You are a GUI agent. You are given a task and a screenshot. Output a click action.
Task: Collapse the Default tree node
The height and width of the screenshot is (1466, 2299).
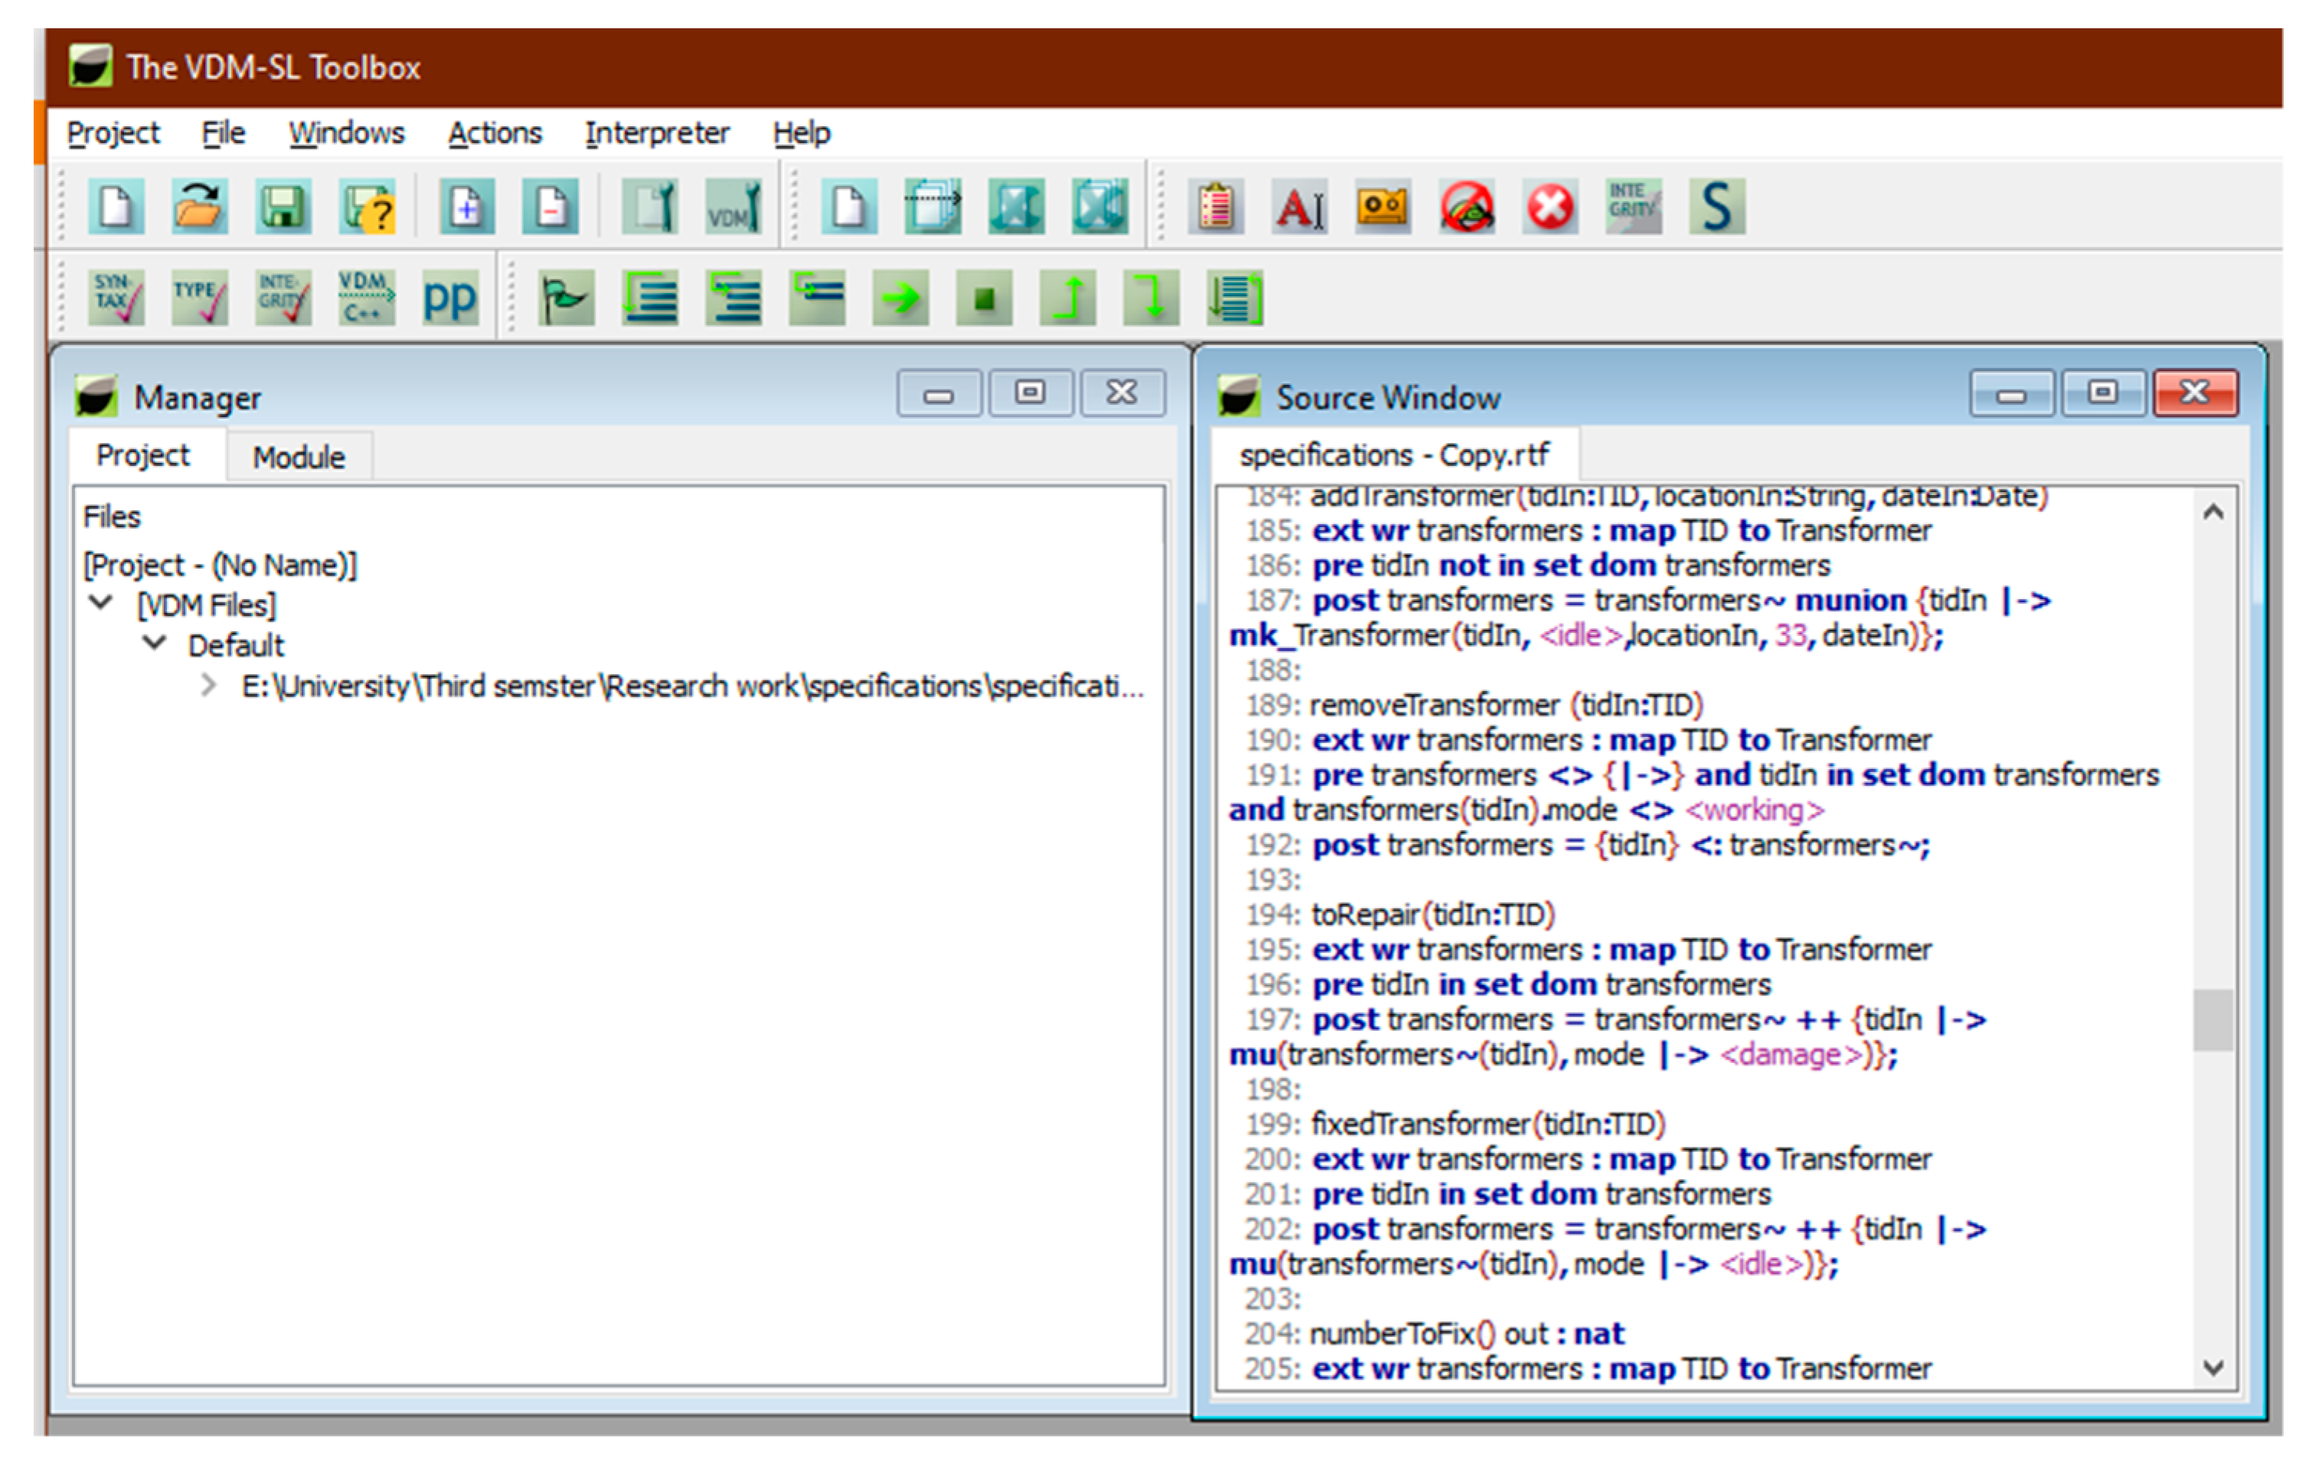point(154,643)
